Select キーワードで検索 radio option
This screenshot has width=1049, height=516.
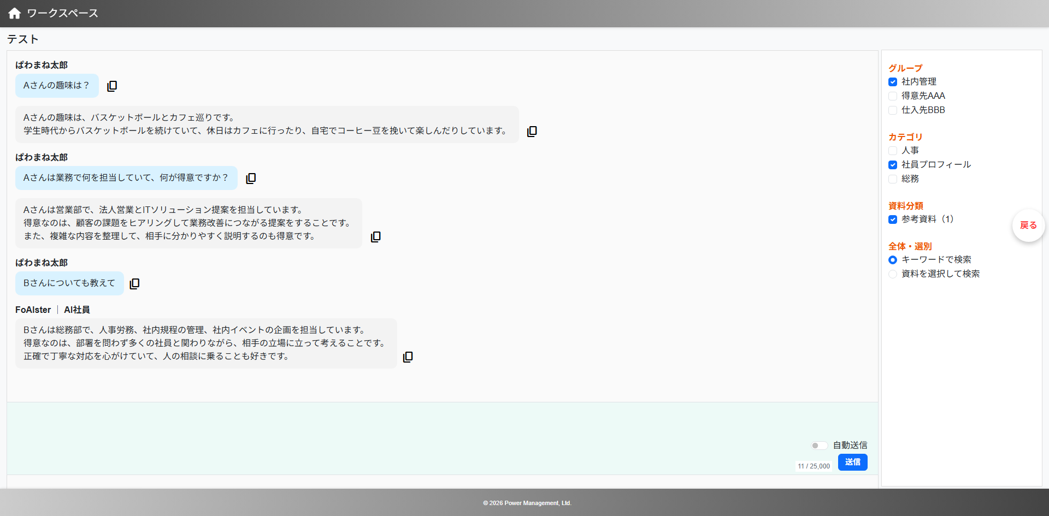(x=893, y=260)
